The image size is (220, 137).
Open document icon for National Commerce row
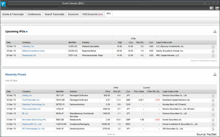[213, 51]
